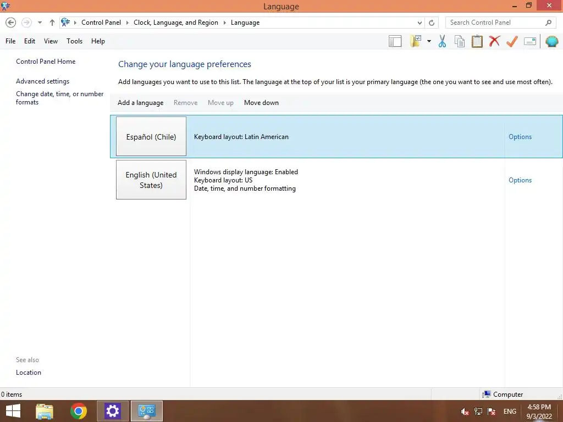This screenshot has height=422, width=563.
Task: Click Clock, Language, and Region breadcrumb
Action: point(176,23)
